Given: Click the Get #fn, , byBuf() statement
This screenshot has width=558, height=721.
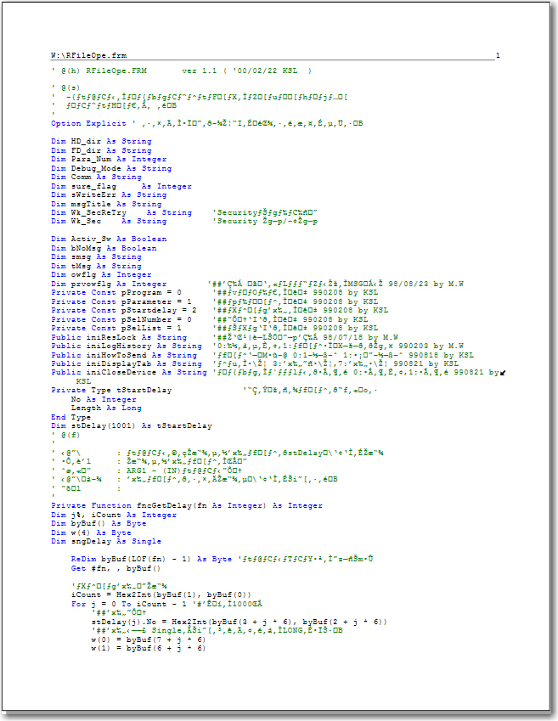Looking at the screenshot, I should [116, 568].
